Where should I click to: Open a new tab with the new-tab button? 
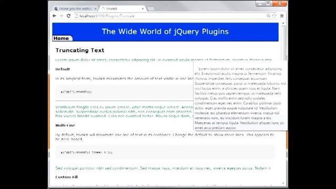coord(151,9)
